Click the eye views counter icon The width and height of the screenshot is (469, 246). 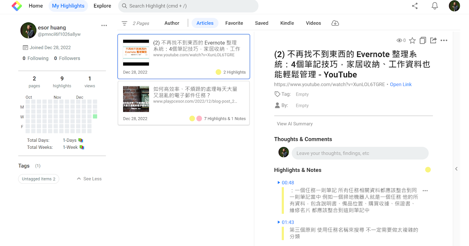point(399,40)
